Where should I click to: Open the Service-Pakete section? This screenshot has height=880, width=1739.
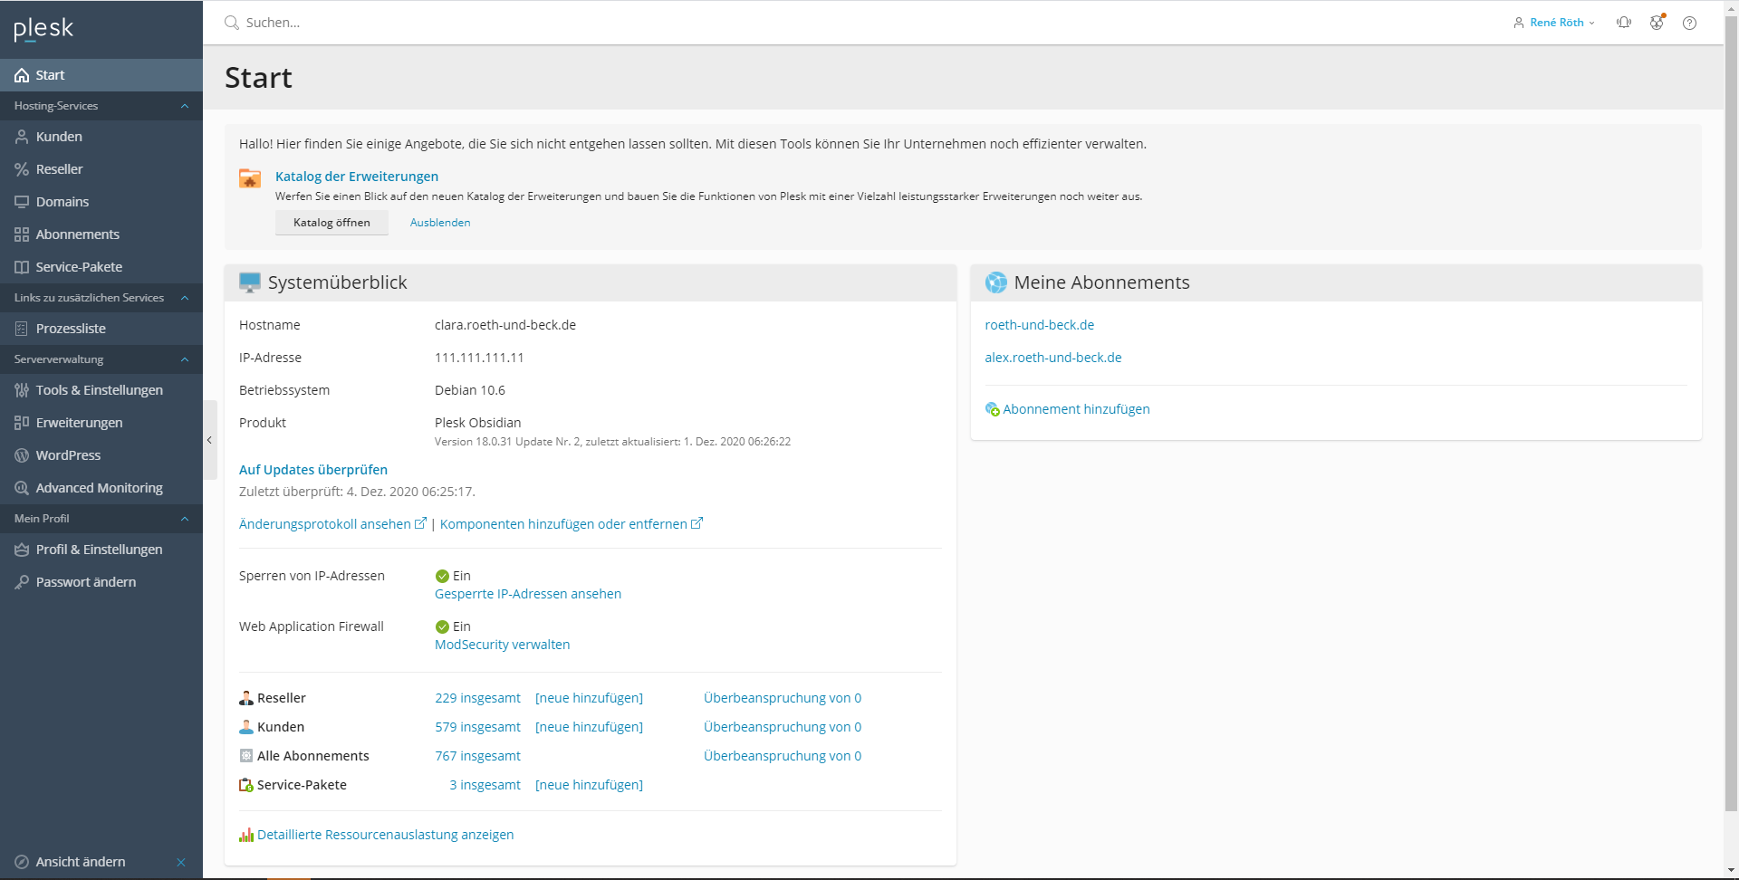pos(79,266)
